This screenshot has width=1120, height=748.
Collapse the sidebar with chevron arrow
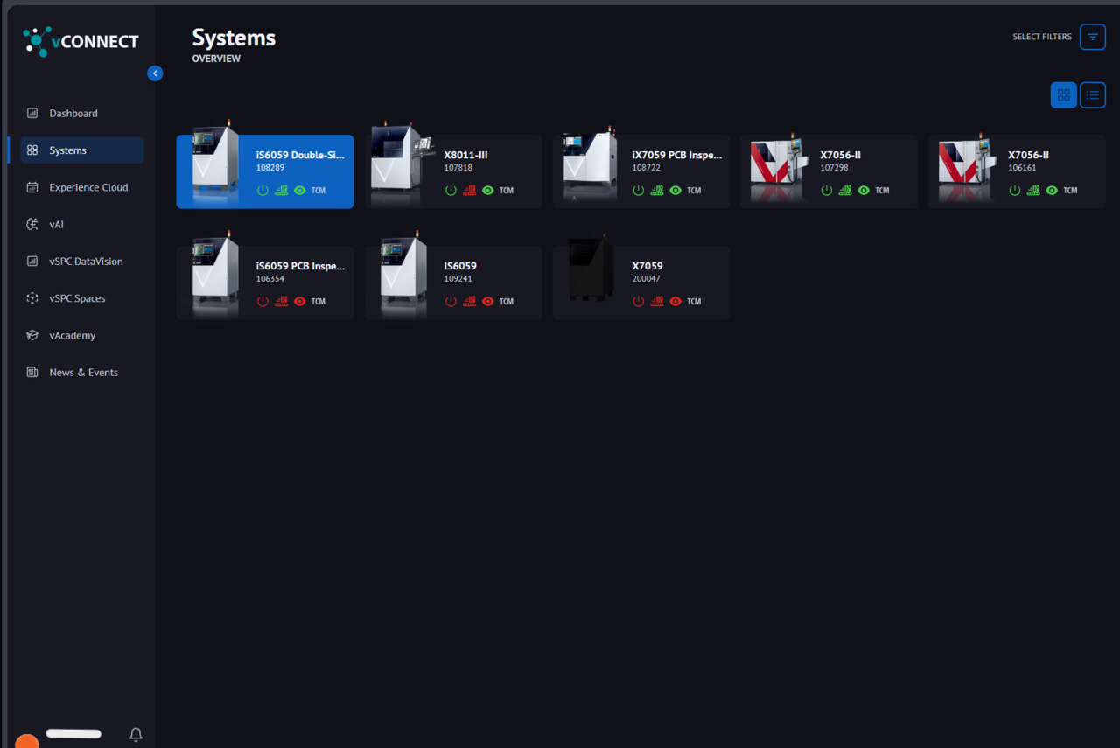coord(155,73)
